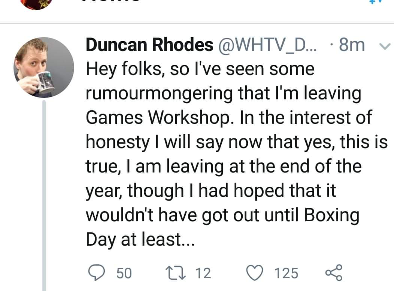Like the tweet with the heart icon
This screenshot has width=394, height=291.
tap(256, 273)
